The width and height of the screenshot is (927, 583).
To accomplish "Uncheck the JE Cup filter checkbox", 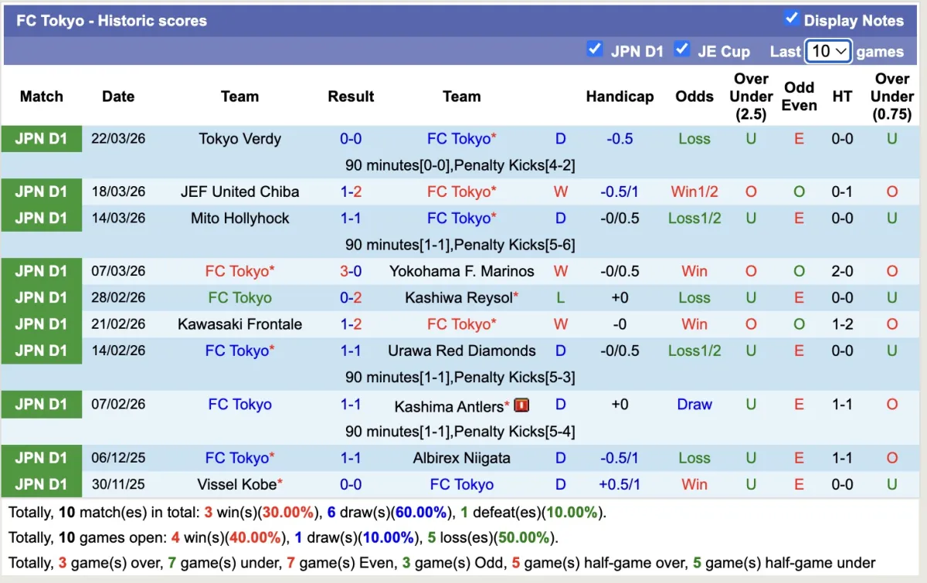I will click(681, 49).
